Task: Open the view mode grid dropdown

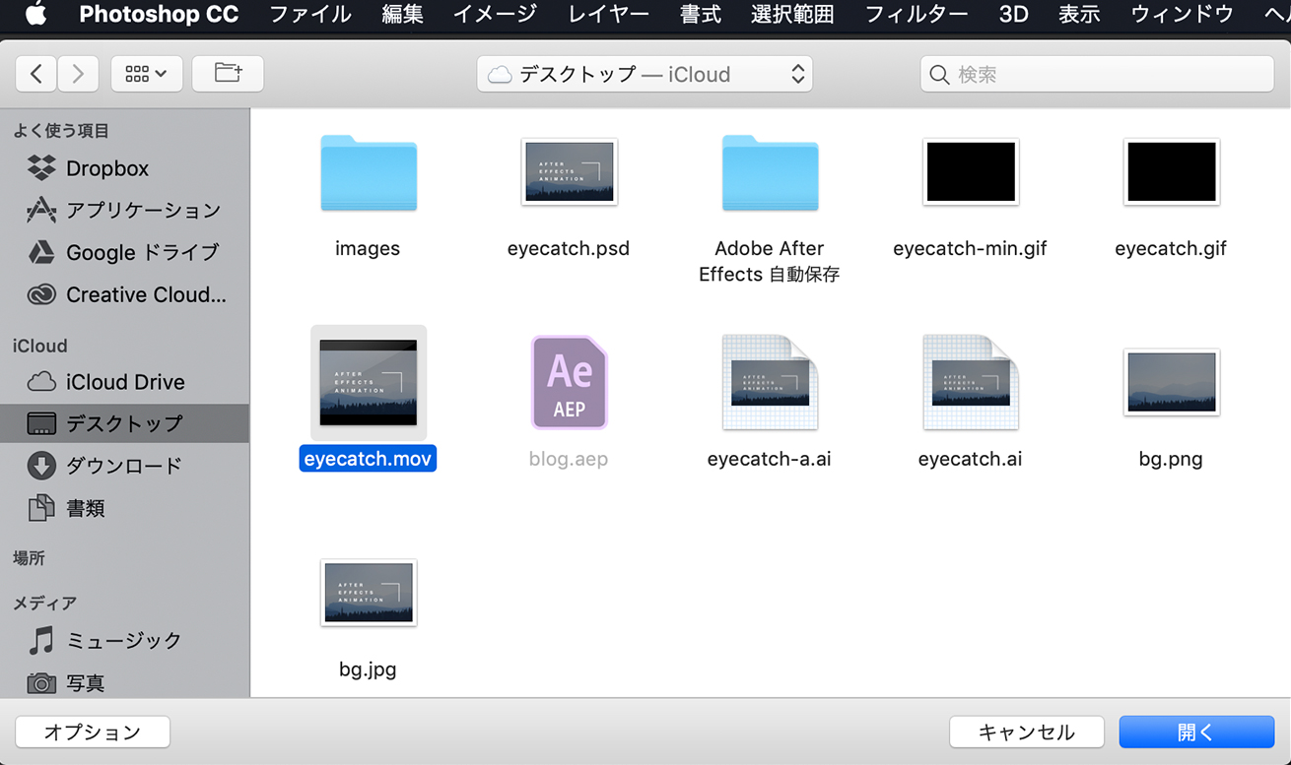Action: (x=147, y=74)
